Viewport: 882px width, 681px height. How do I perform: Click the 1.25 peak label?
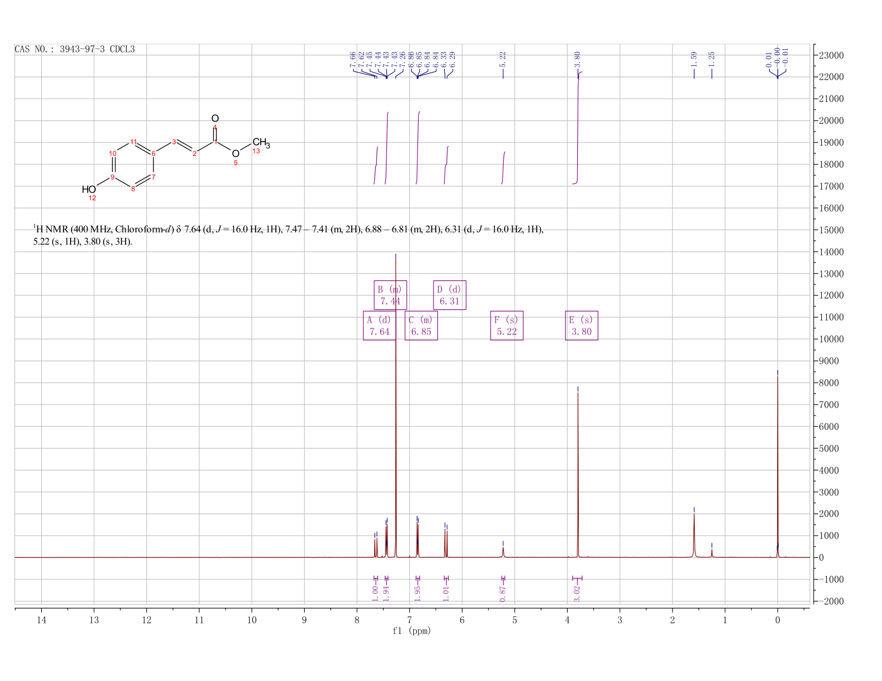(x=711, y=59)
